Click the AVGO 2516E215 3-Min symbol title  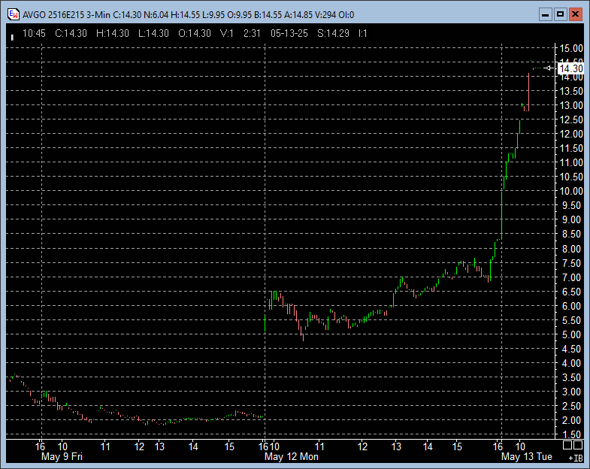pyautogui.click(x=66, y=15)
